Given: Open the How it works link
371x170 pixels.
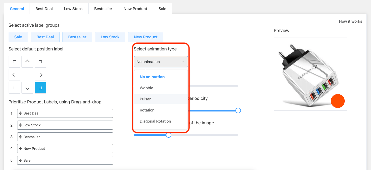Looking at the screenshot, I should pos(351,21).
